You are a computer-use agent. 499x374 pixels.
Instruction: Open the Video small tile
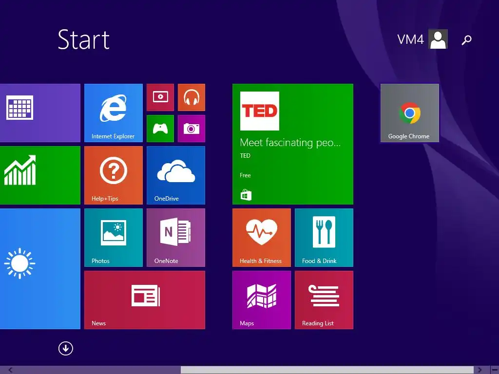pyautogui.click(x=160, y=97)
